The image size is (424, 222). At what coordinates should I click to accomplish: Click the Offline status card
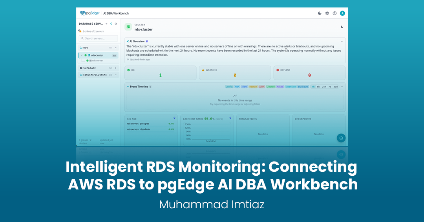tap(310, 73)
